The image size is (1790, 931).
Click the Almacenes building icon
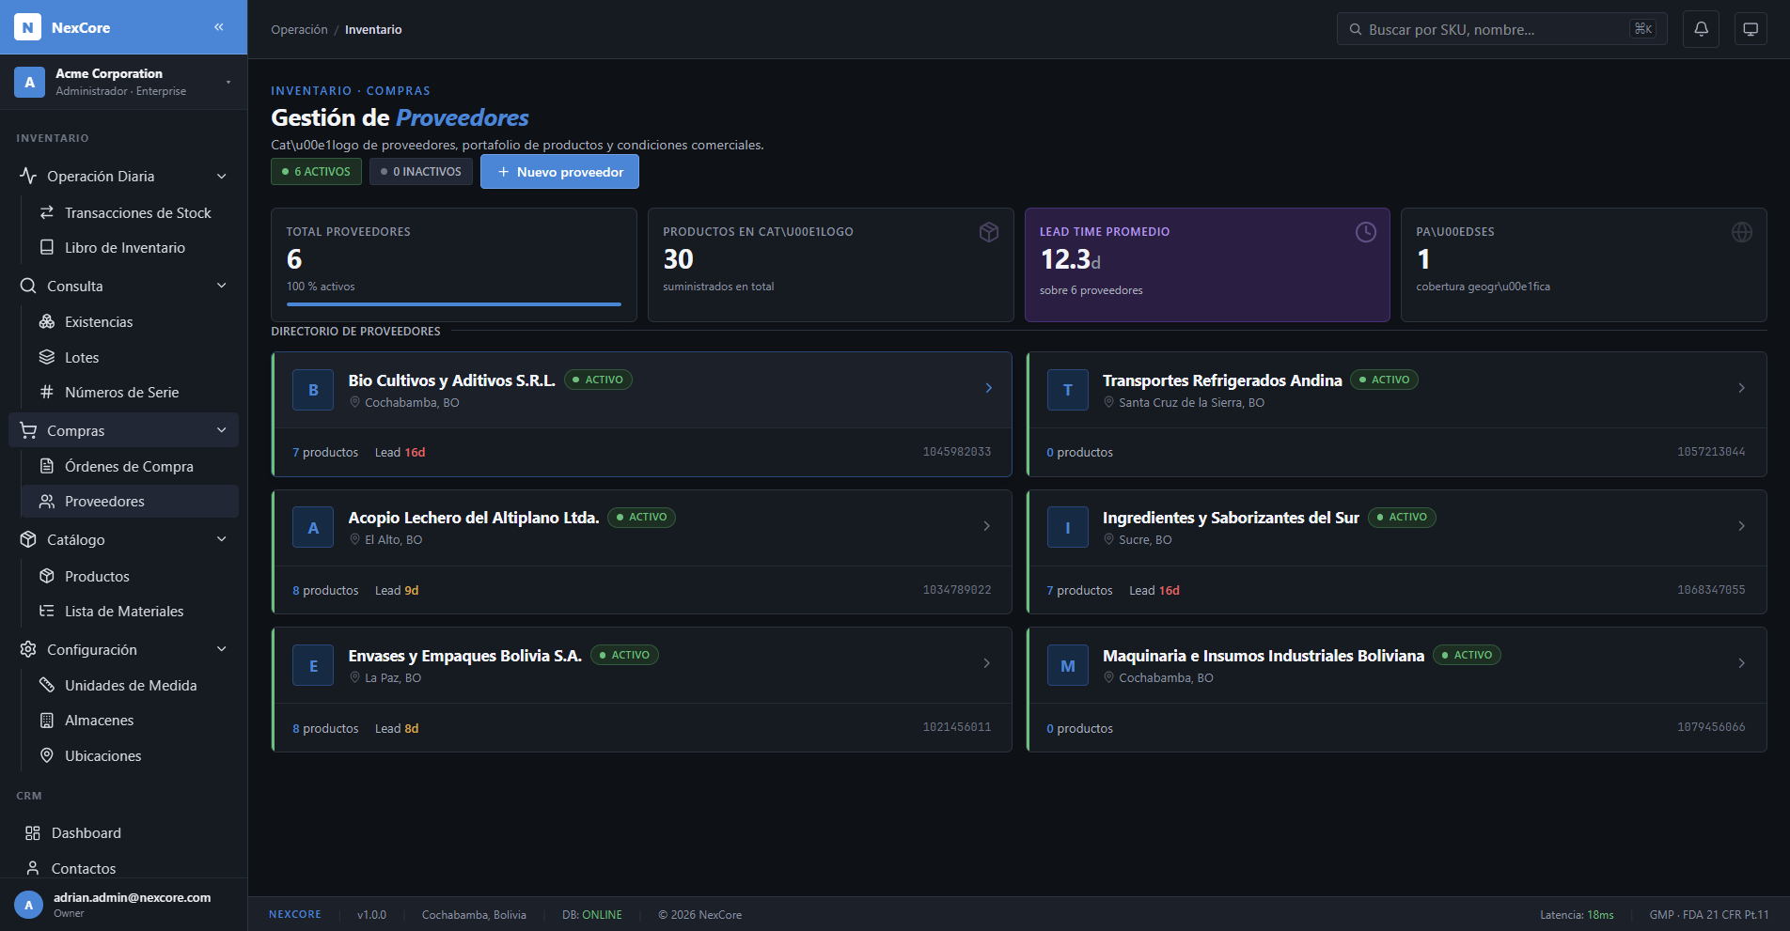point(47,720)
